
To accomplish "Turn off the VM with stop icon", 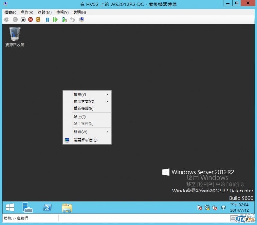I will pos(23,20).
